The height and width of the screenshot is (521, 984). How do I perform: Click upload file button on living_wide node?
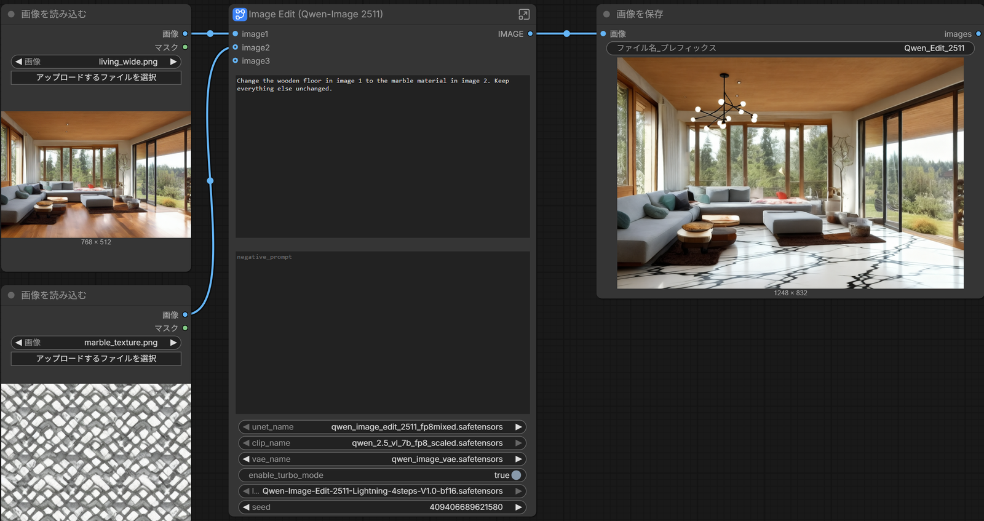(x=96, y=78)
